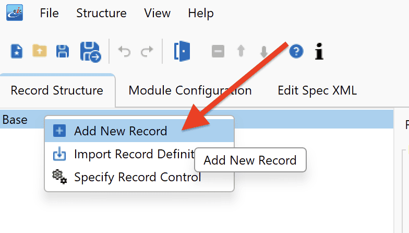This screenshot has width=409, height=233.
Task: Click the gray Remove minus icon
Action: (x=218, y=51)
